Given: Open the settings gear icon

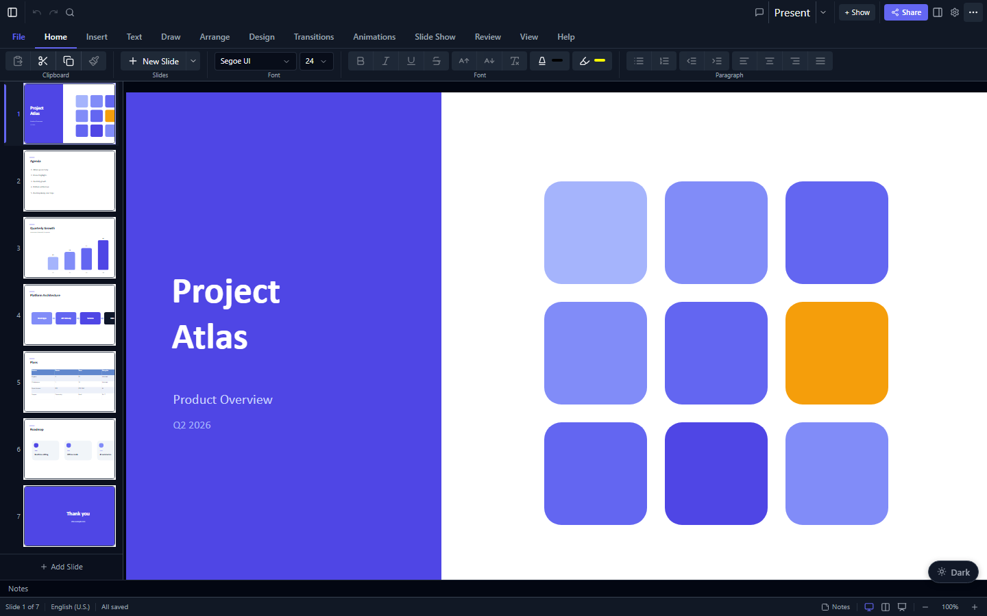Looking at the screenshot, I should click(x=955, y=12).
